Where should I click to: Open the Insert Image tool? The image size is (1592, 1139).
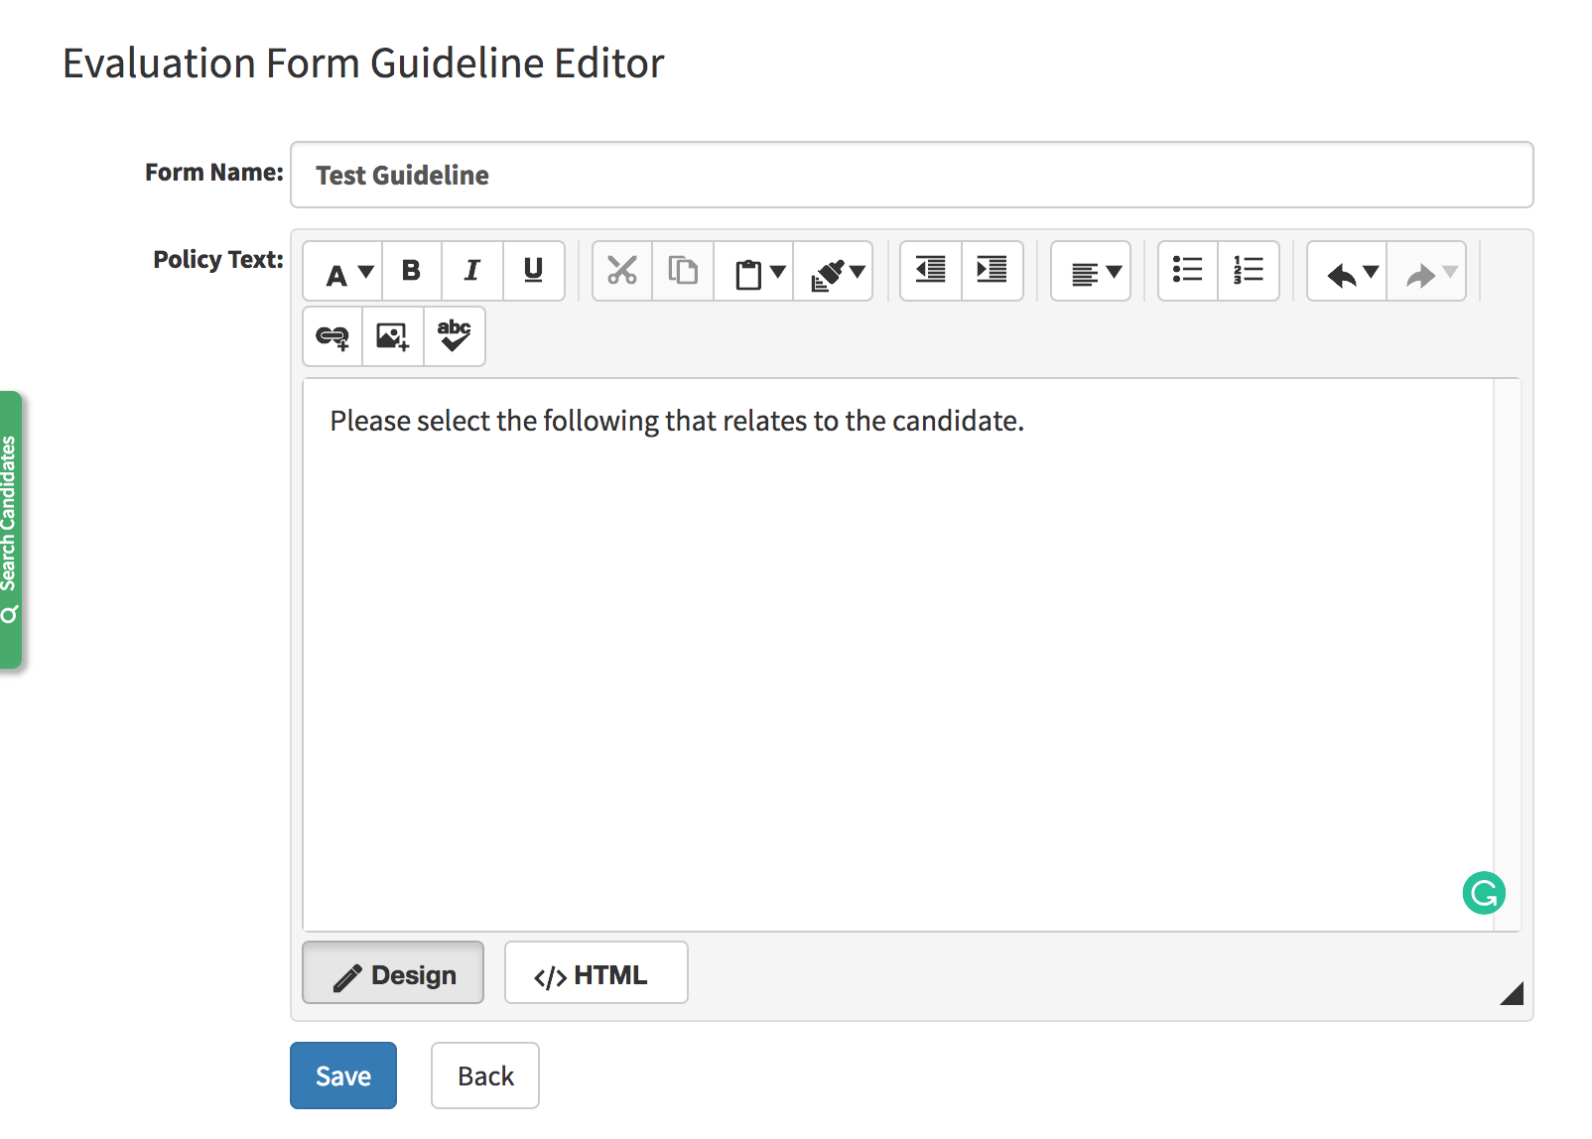[x=393, y=337]
